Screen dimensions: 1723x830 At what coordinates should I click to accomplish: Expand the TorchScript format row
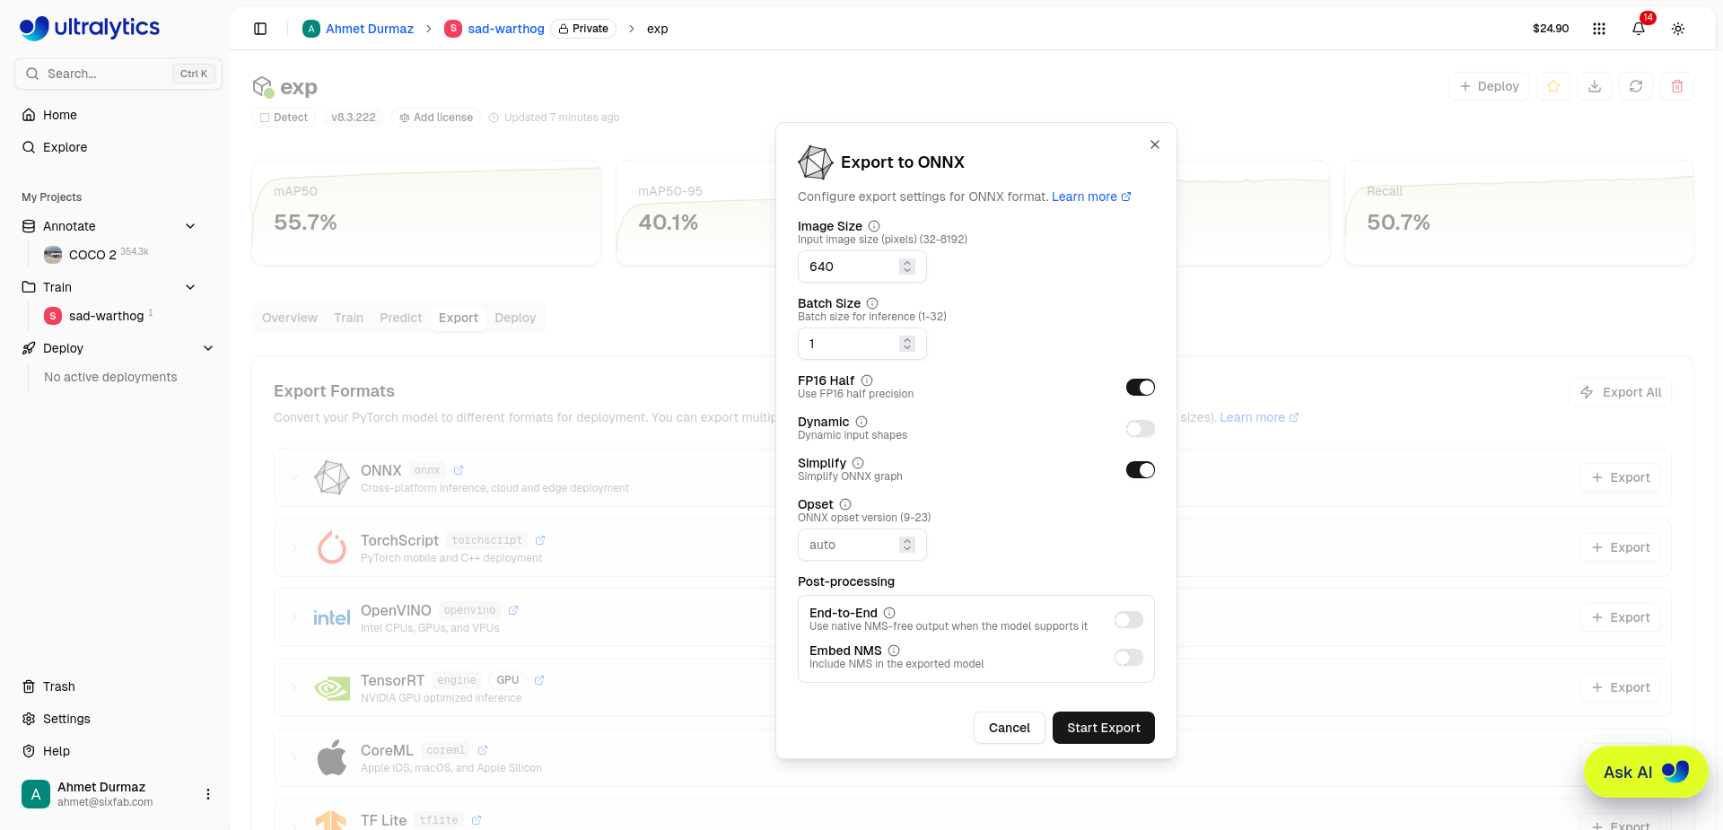click(x=294, y=547)
